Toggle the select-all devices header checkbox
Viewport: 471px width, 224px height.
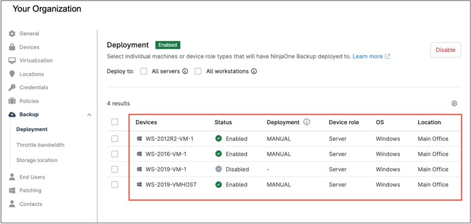115,122
